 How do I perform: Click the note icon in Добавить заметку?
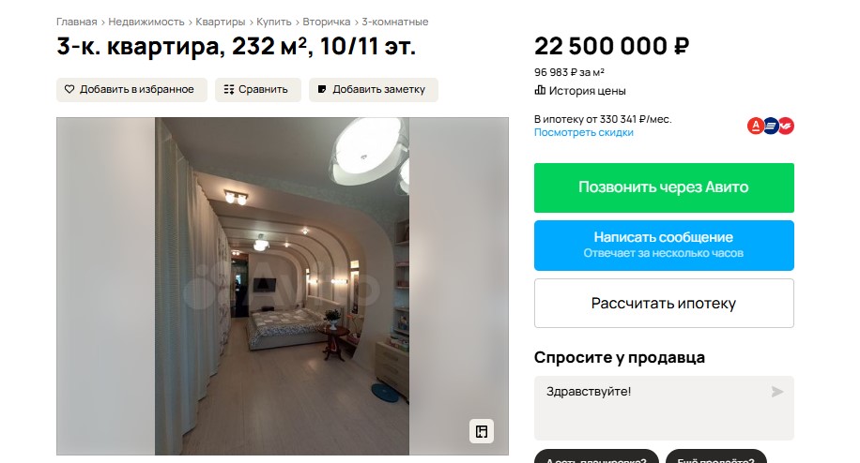click(323, 89)
